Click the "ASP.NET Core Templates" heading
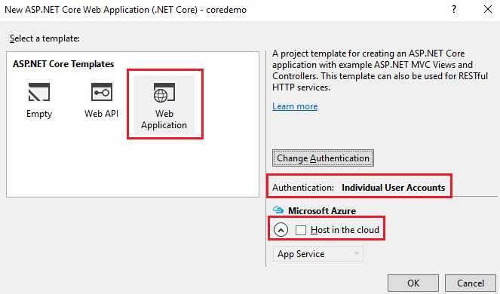Screen dimensions: 500x294 click(63, 64)
